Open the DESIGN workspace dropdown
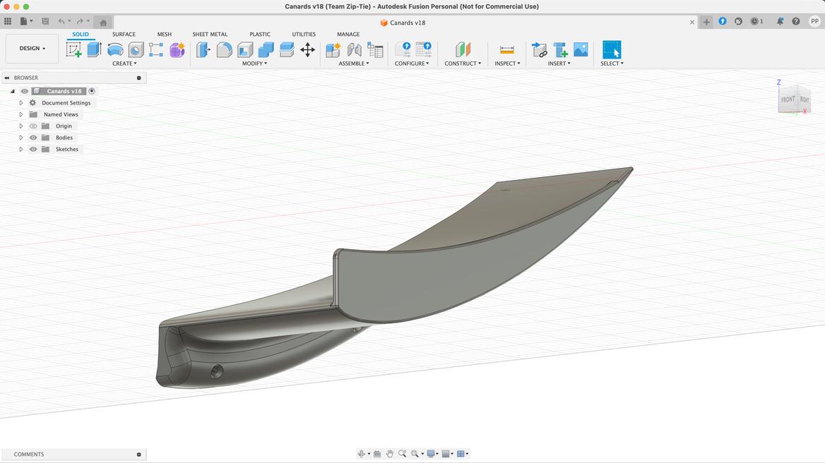The height and width of the screenshot is (463, 825). pyautogui.click(x=32, y=49)
